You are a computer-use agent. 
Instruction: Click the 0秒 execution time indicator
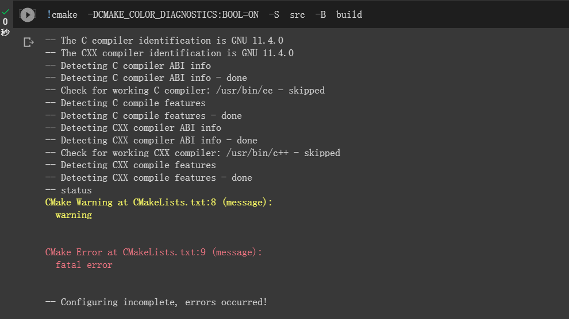tap(5, 27)
